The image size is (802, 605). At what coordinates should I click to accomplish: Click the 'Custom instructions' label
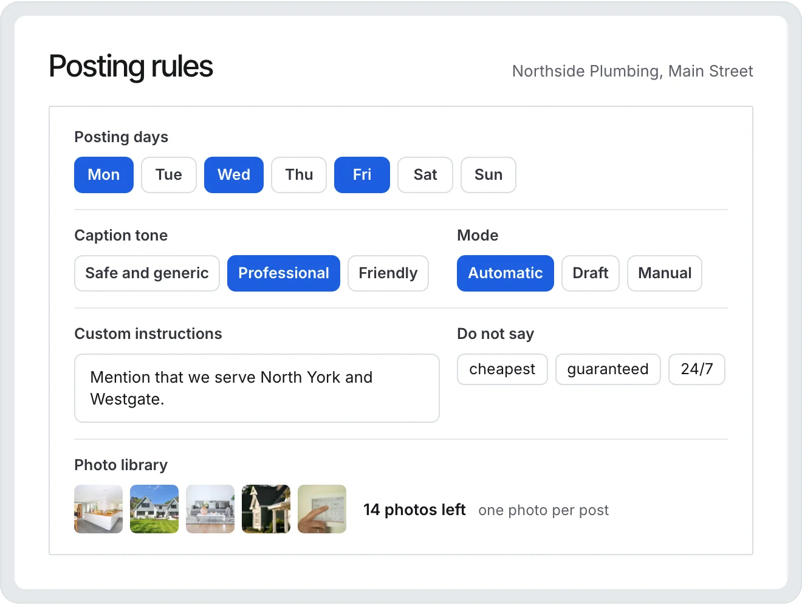coord(148,334)
